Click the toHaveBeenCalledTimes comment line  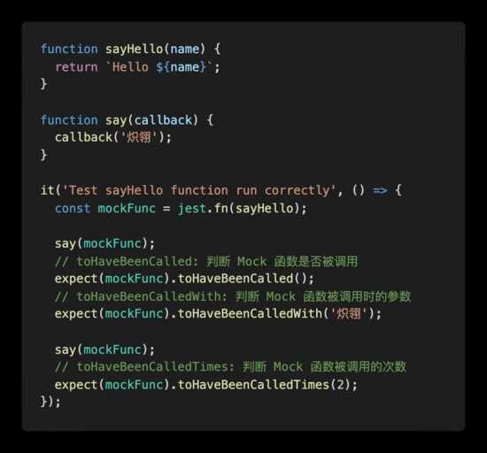[230, 367]
